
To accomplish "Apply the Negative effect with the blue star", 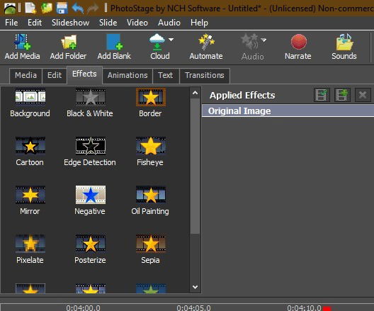I will (90, 200).
